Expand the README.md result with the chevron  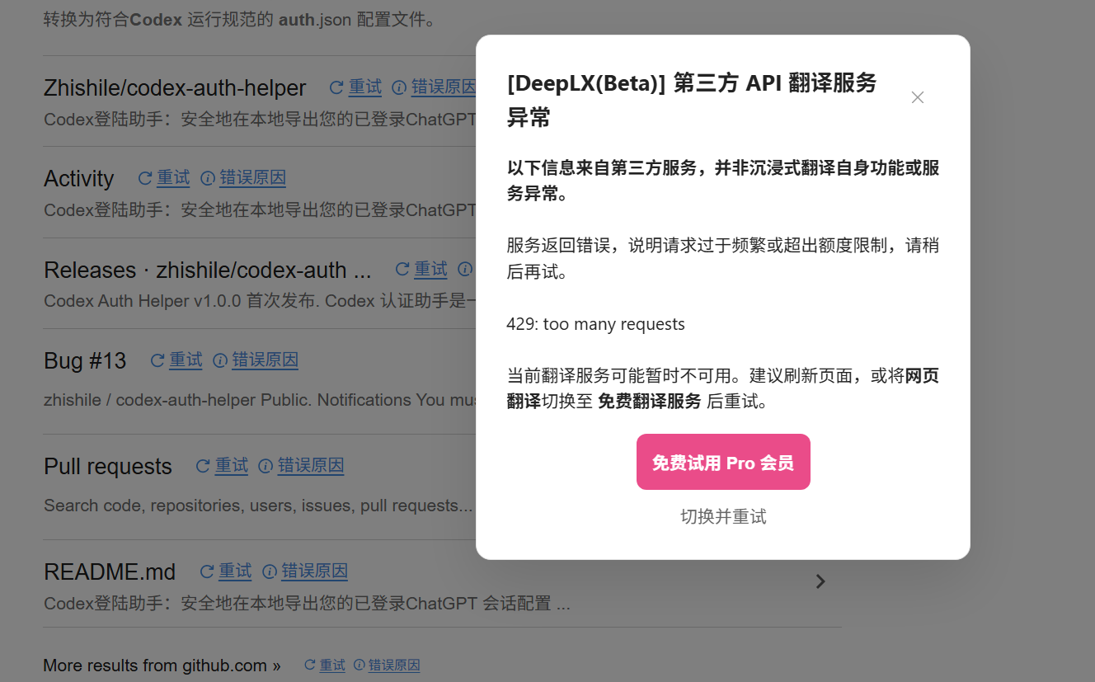pos(820,581)
